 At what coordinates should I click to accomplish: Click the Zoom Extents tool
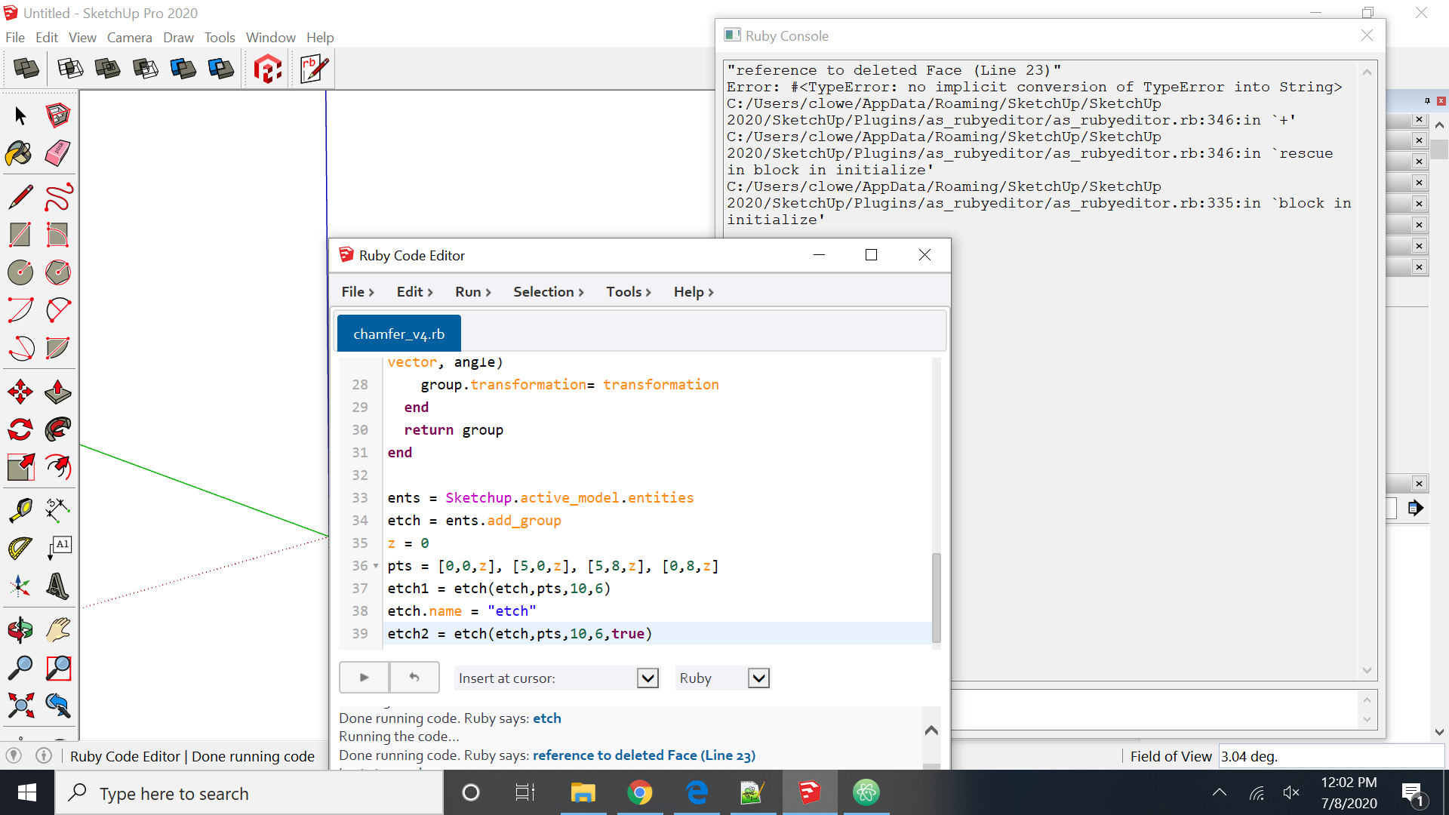(20, 706)
